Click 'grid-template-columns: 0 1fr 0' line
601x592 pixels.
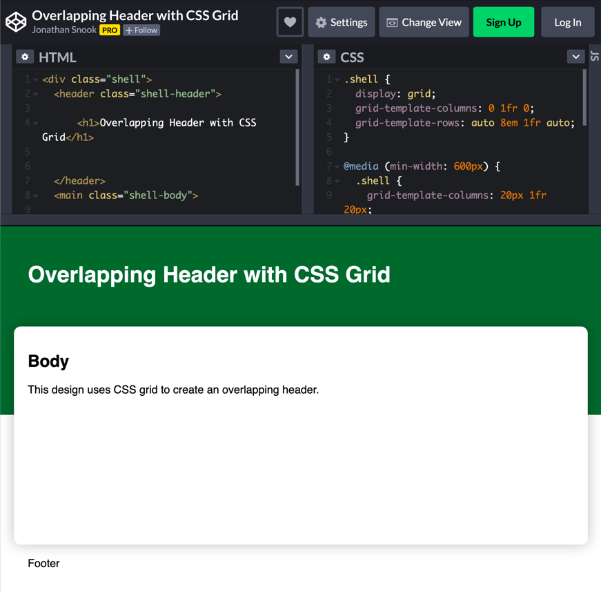coord(444,108)
